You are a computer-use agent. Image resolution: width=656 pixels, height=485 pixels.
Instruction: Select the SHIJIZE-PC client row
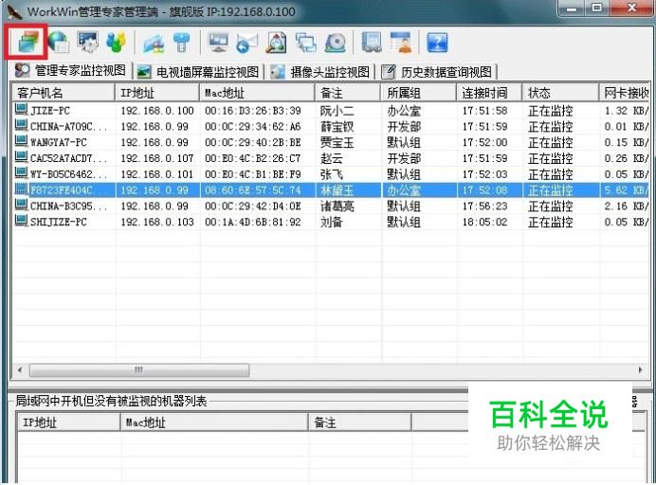coord(331,222)
